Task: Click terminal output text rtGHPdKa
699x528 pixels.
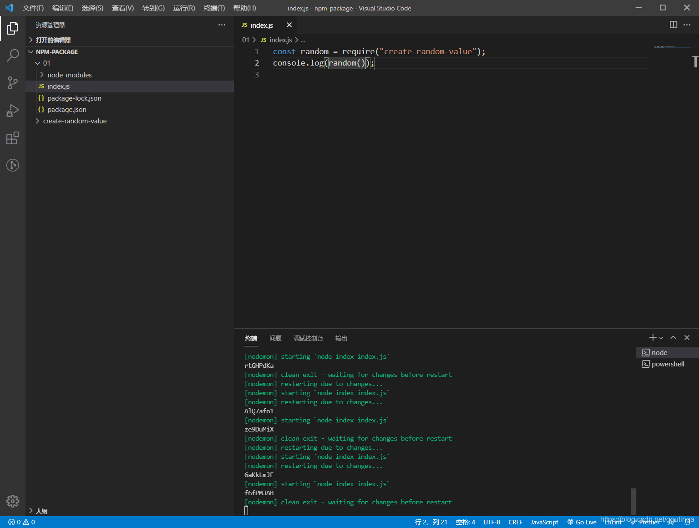Action: tap(259, 366)
